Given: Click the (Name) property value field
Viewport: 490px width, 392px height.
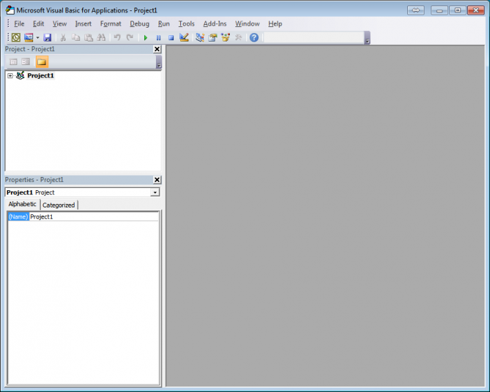Looking at the screenshot, I should 93,217.
